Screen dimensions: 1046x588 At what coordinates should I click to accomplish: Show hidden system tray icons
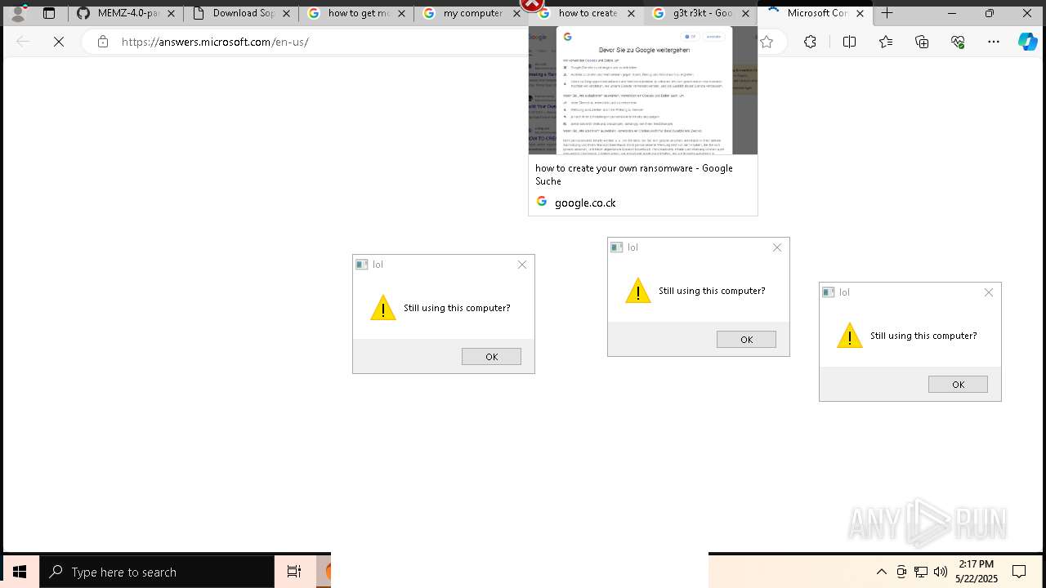click(x=882, y=572)
